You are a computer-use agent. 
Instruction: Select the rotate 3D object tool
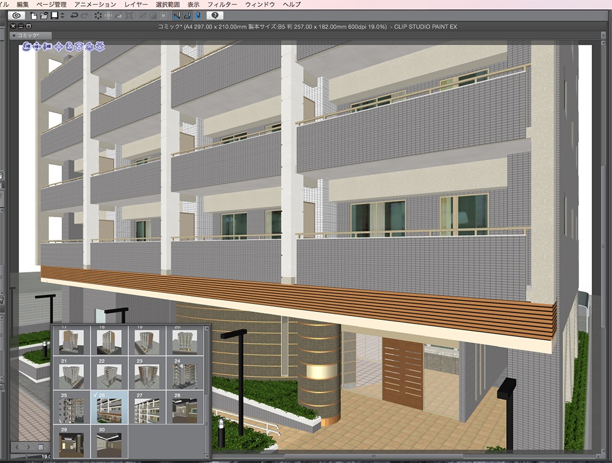pos(69,47)
